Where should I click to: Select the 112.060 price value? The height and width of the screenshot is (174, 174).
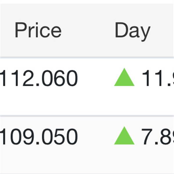39,79
